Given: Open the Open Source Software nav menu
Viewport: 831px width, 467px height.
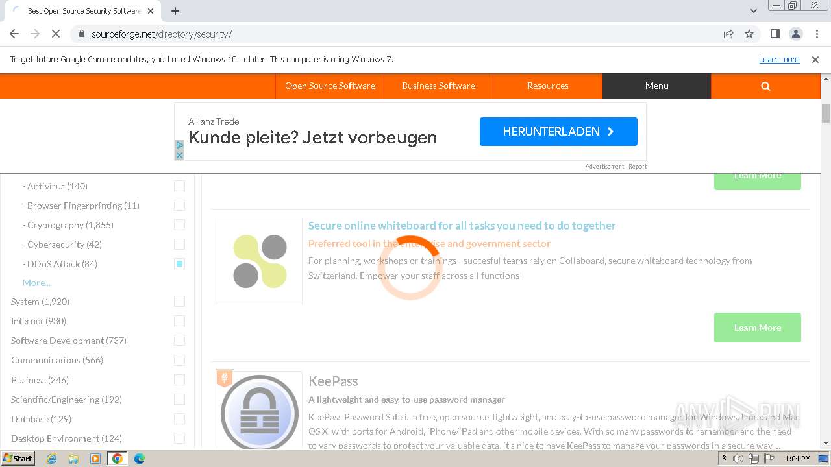Looking at the screenshot, I should [x=330, y=86].
